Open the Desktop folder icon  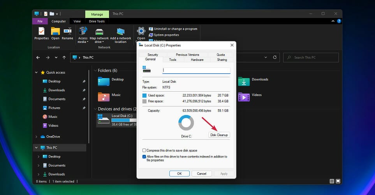(104, 82)
